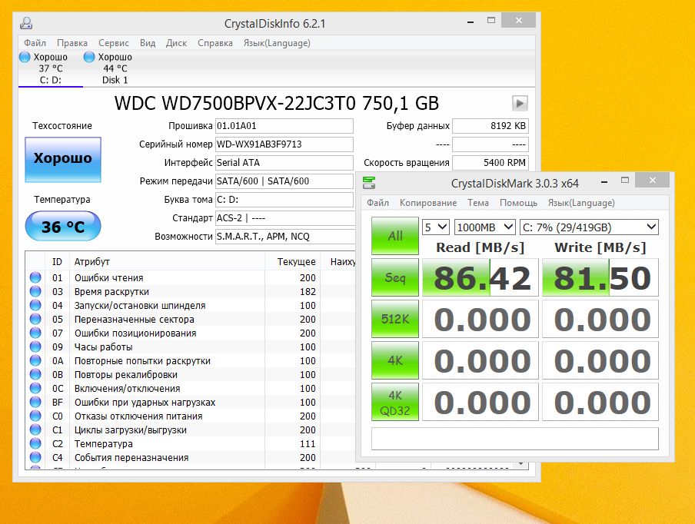The height and width of the screenshot is (524, 695).
Task: Click status orb for C1 Циклы загрузки/выгрузки
Action: coord(35,429)
